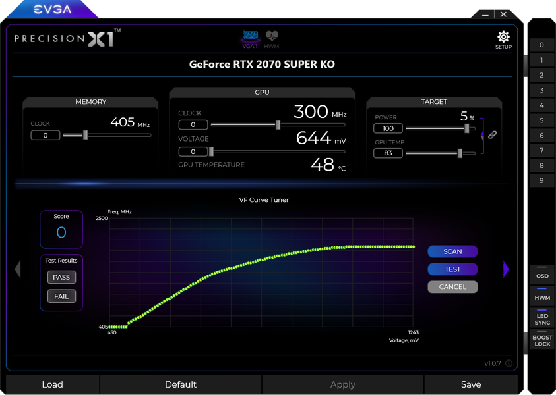Click the Apply button
The width and height of the screenshot is (556, 395).
(342, 384)
